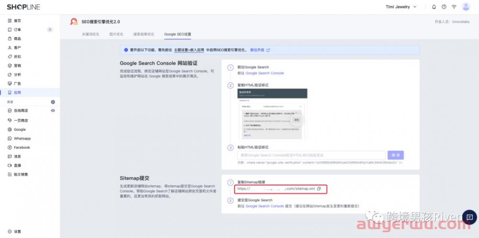Click the wifi status icon in the top bar
Viewport: 479px width, 238px height.
coord(454,7)
